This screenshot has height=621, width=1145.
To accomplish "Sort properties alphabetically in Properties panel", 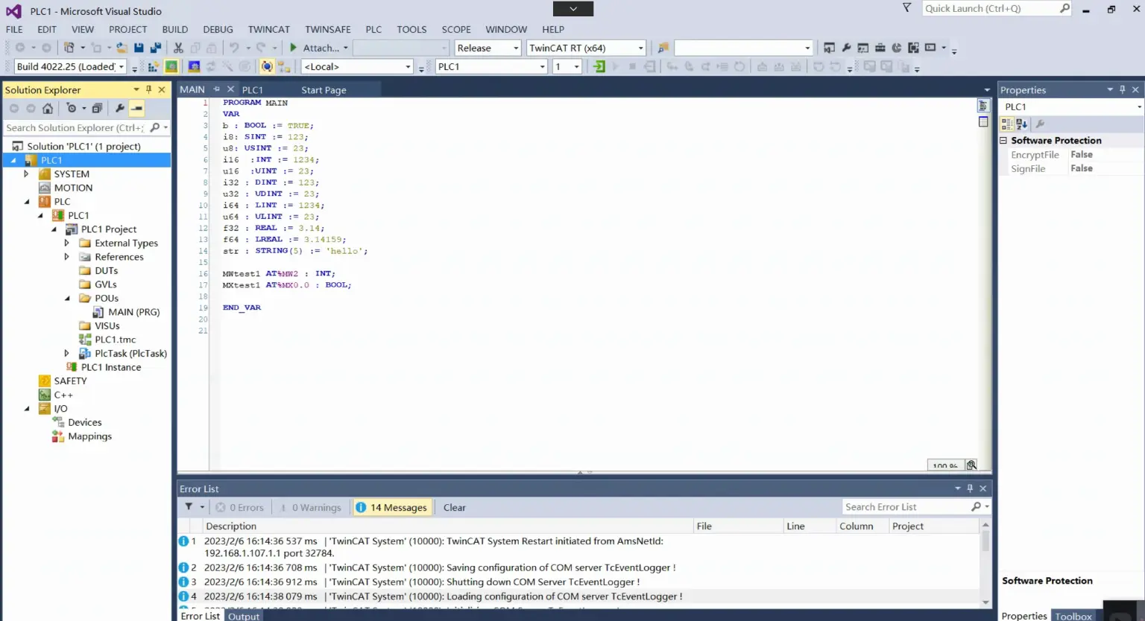I will [1022, 124].
